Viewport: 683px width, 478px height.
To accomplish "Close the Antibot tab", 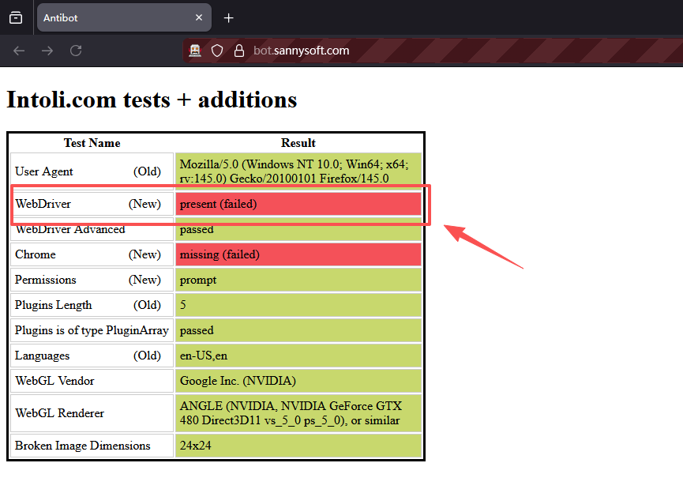I will 200,17.
